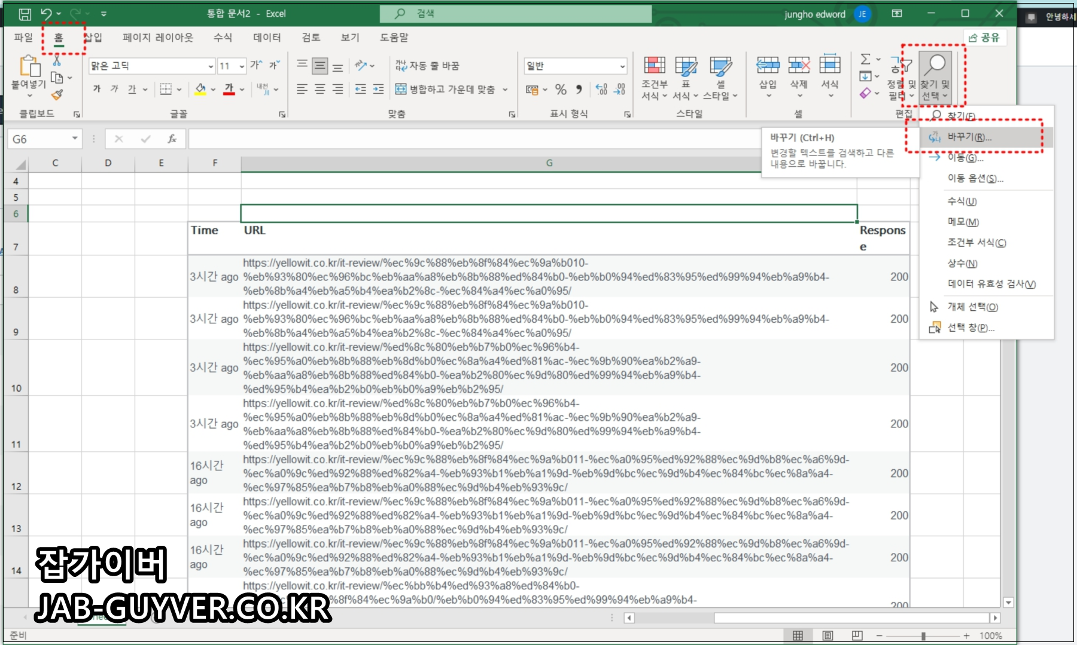Click the AutoSum sigma icon
The height and width of the screenshot is (645, 1077).
pyautogui.click(x=865, y=59)
